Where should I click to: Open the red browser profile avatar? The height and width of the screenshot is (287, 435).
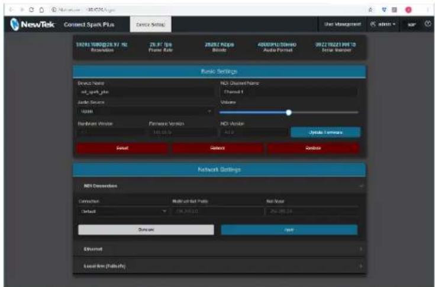tap(408, 9)
